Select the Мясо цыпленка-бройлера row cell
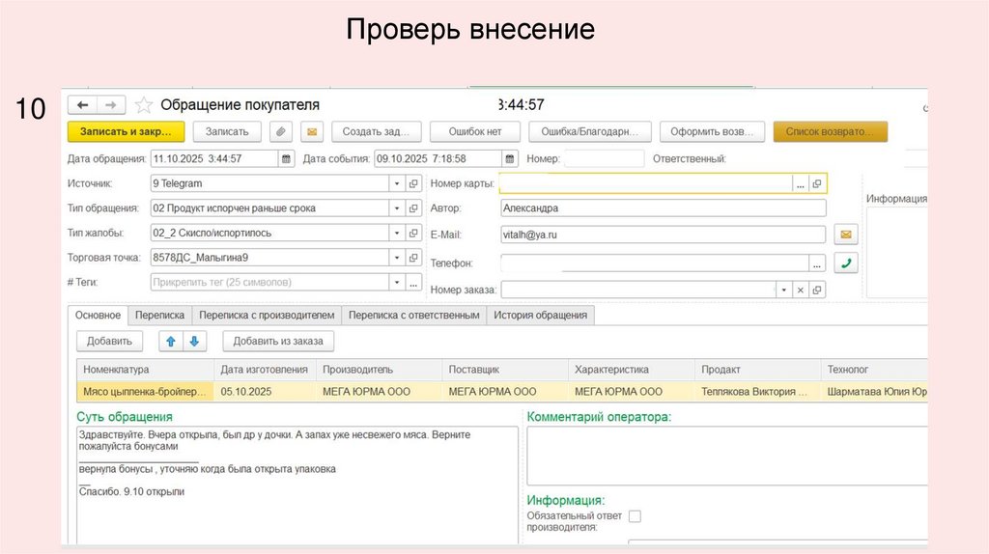The image size is (989, 554). (x=145, y=392)
